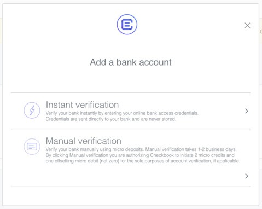The width and height of the screenshot is (262, 209).
Task: Select the lightning bolt Instant verification icon
Action: coord(32,111)
